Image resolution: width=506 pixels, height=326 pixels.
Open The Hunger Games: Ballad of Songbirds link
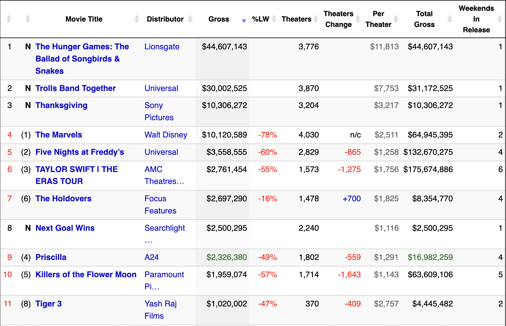tap(82, 59)
